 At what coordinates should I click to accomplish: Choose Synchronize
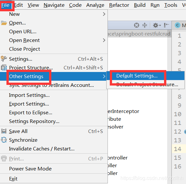pos(54,140)
